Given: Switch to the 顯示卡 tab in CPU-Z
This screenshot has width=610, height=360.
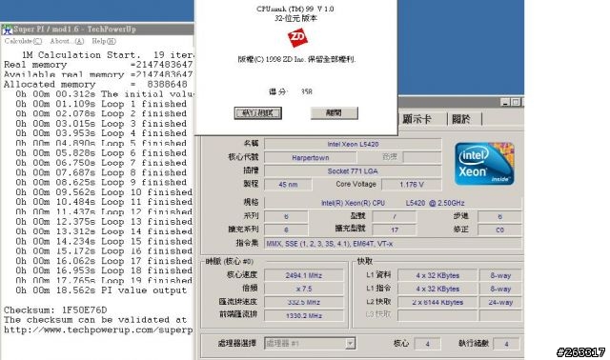Looking at the screenshot, I should (x=417, y=119).
